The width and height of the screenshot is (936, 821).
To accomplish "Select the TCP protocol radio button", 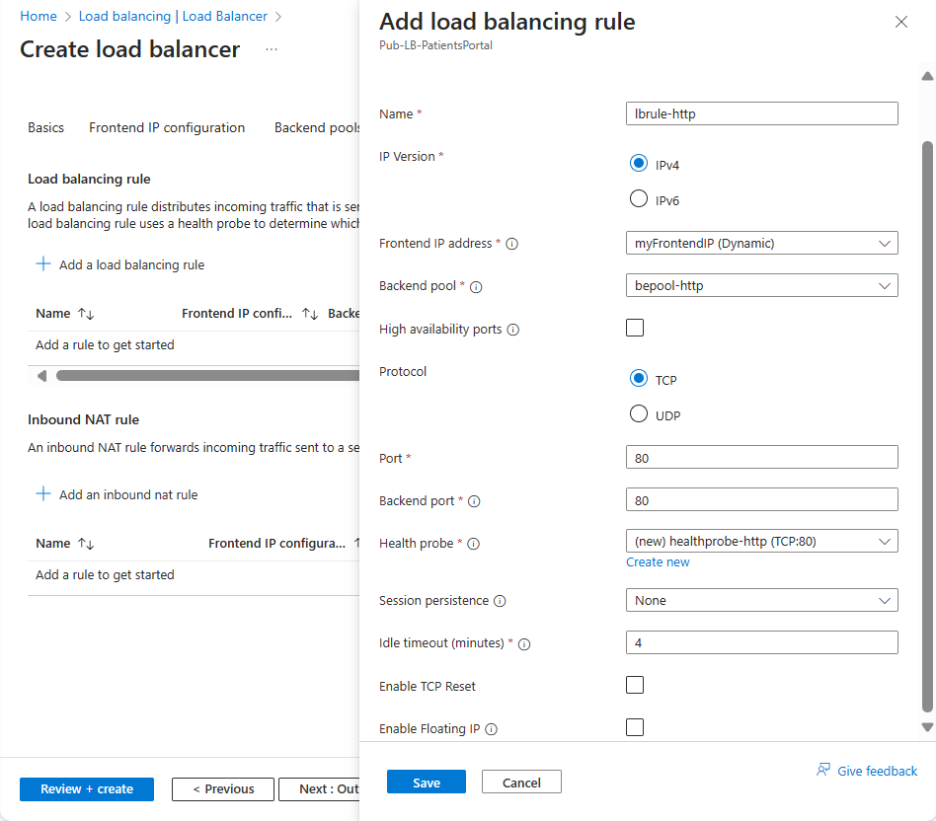I will coord(638,378).
